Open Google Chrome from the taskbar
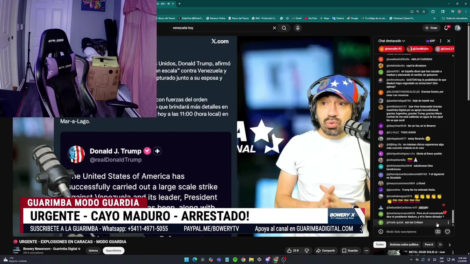The height and width of the screenshot is (264, 470). click(x=243, y=260)
